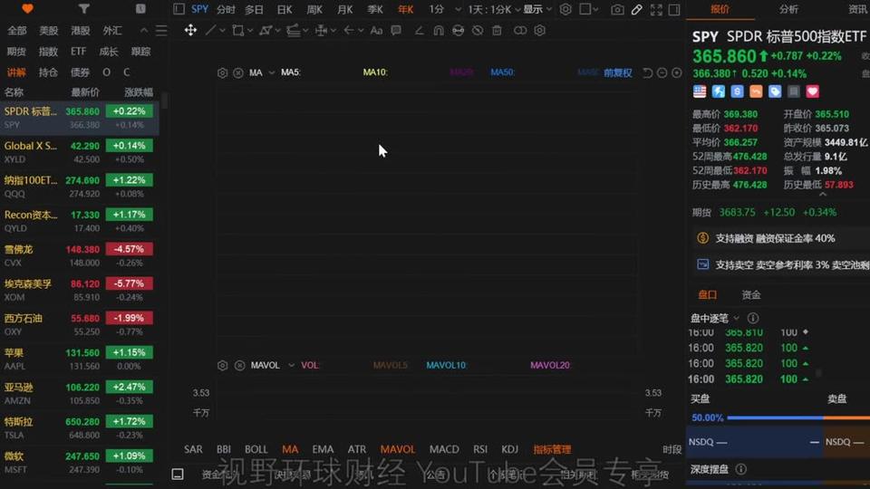
Task: Select the rectangle shape drawing tool
Action: point(238,31)
